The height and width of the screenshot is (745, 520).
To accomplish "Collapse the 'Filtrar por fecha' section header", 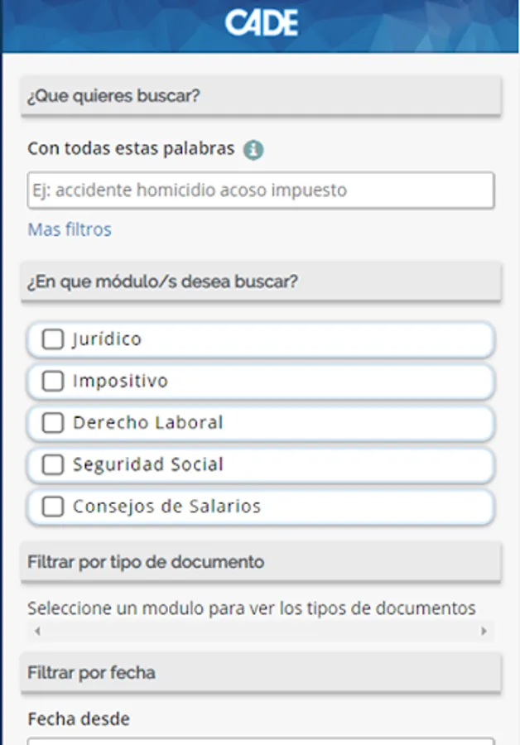I will pyautogui.click(x=261, y=673).
